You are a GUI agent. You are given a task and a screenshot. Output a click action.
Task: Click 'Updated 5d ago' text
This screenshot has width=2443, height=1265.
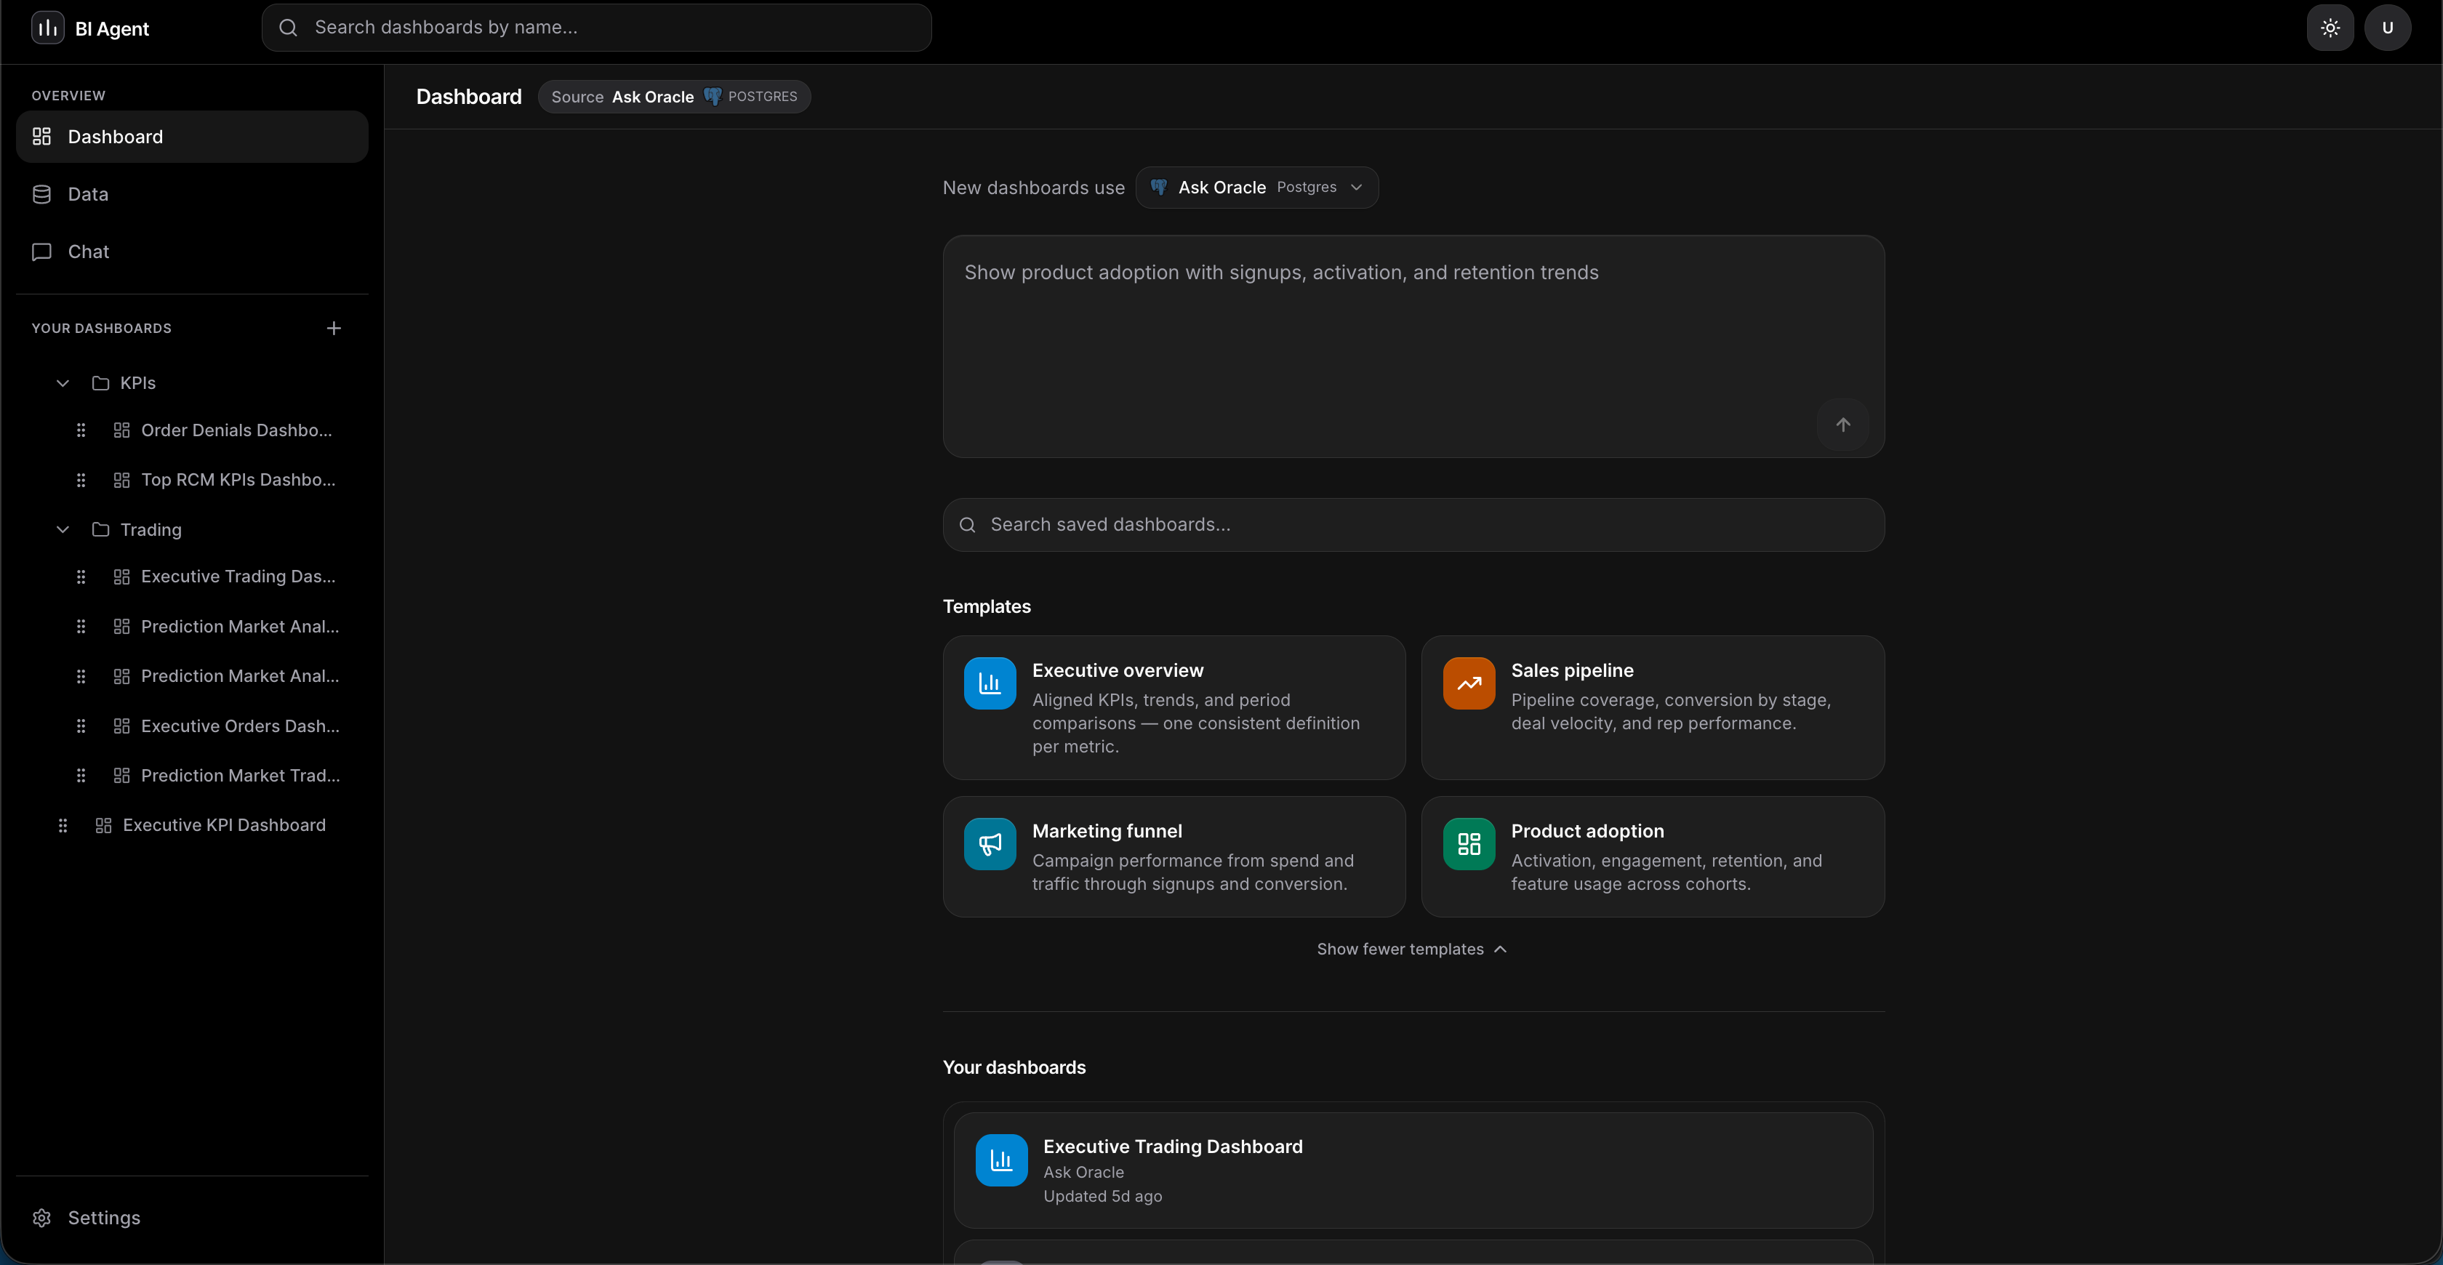(1103, 1197)
